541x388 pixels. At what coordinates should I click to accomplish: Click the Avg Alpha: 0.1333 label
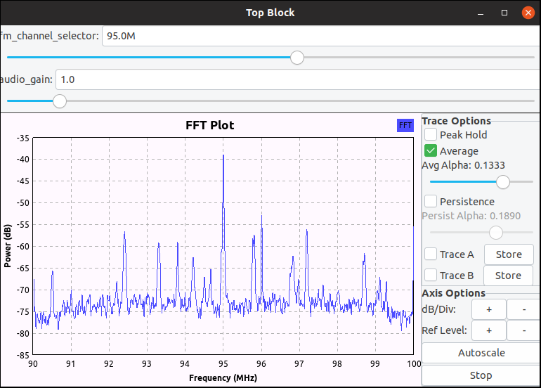click(463, 165)
